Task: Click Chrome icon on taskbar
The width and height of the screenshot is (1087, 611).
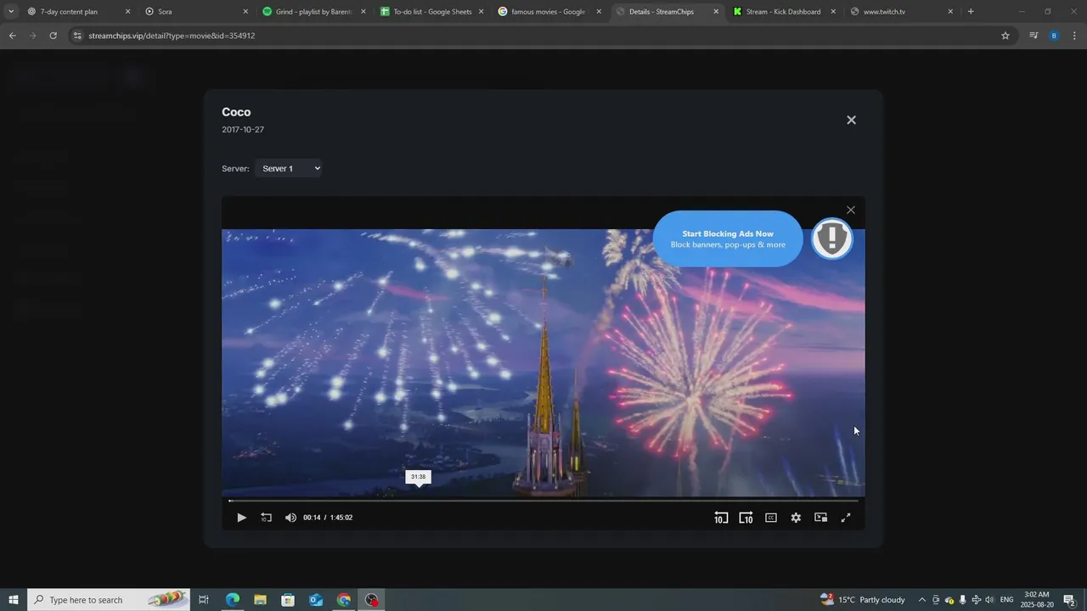Action: click(x=344, y=600)
